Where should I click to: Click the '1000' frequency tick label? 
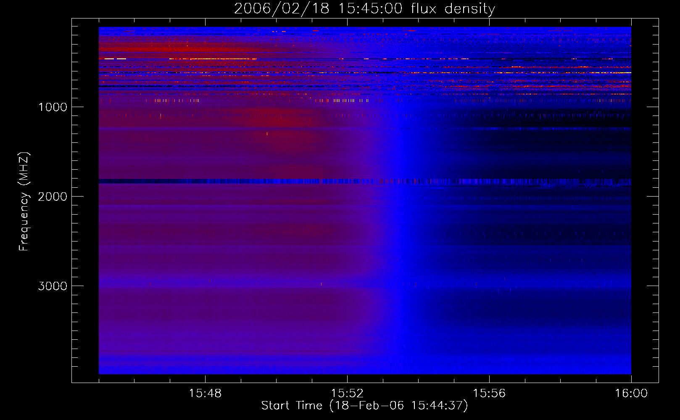coord(53,107)
